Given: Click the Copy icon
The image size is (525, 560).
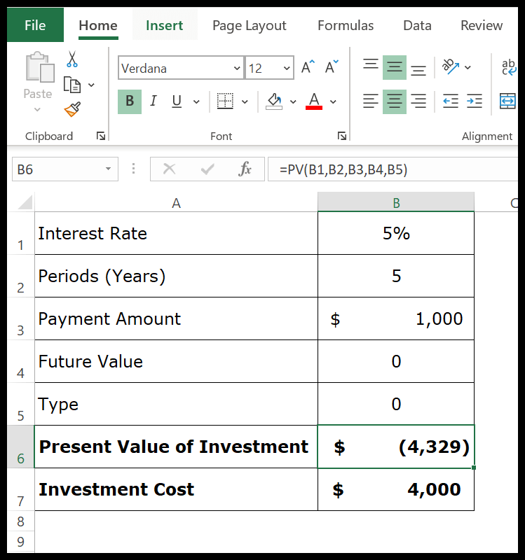Looking at the screenshot, I should pyautogui.click(x=72, y=83).
